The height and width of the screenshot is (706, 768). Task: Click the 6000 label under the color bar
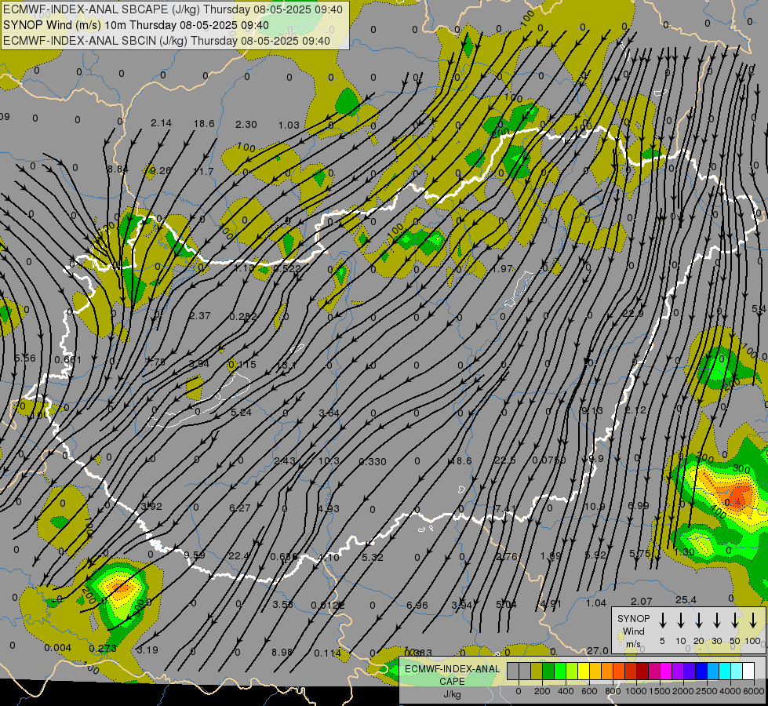[755, 691]
